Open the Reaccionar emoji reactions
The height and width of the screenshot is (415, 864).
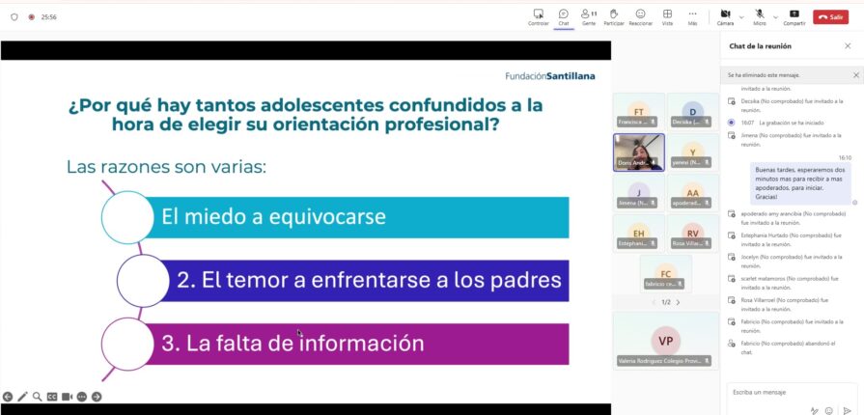pos(640,16)
